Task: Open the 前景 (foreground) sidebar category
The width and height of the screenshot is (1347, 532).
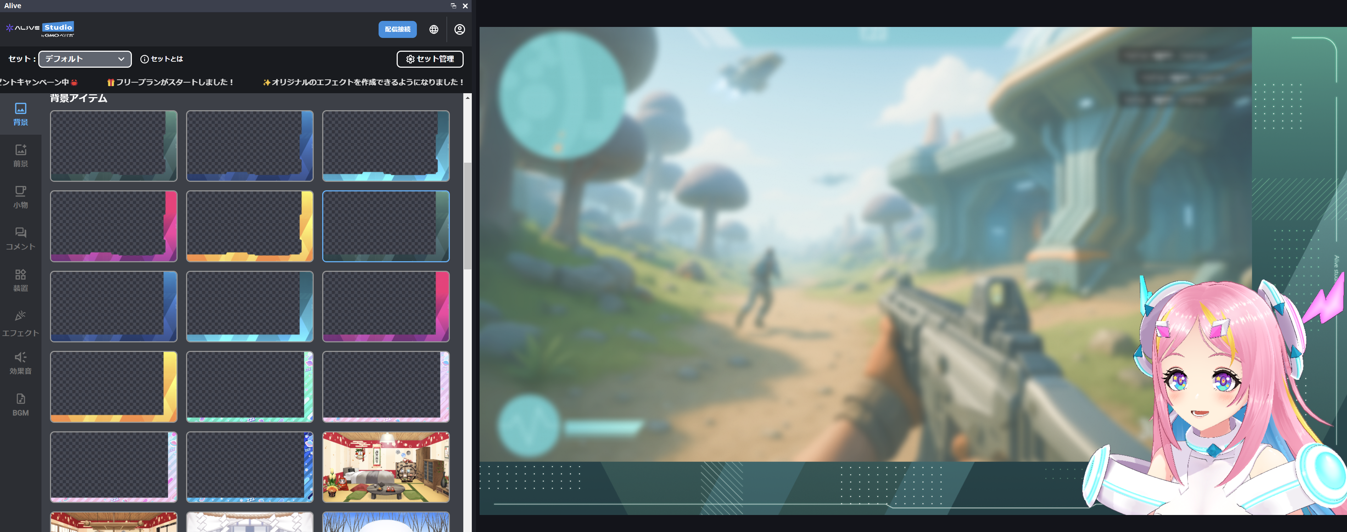Action: [21, 156]
